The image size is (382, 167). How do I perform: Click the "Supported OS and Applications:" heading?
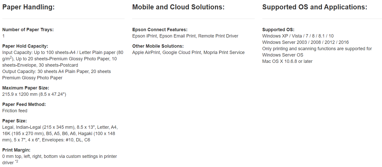(x=315, y=7)
